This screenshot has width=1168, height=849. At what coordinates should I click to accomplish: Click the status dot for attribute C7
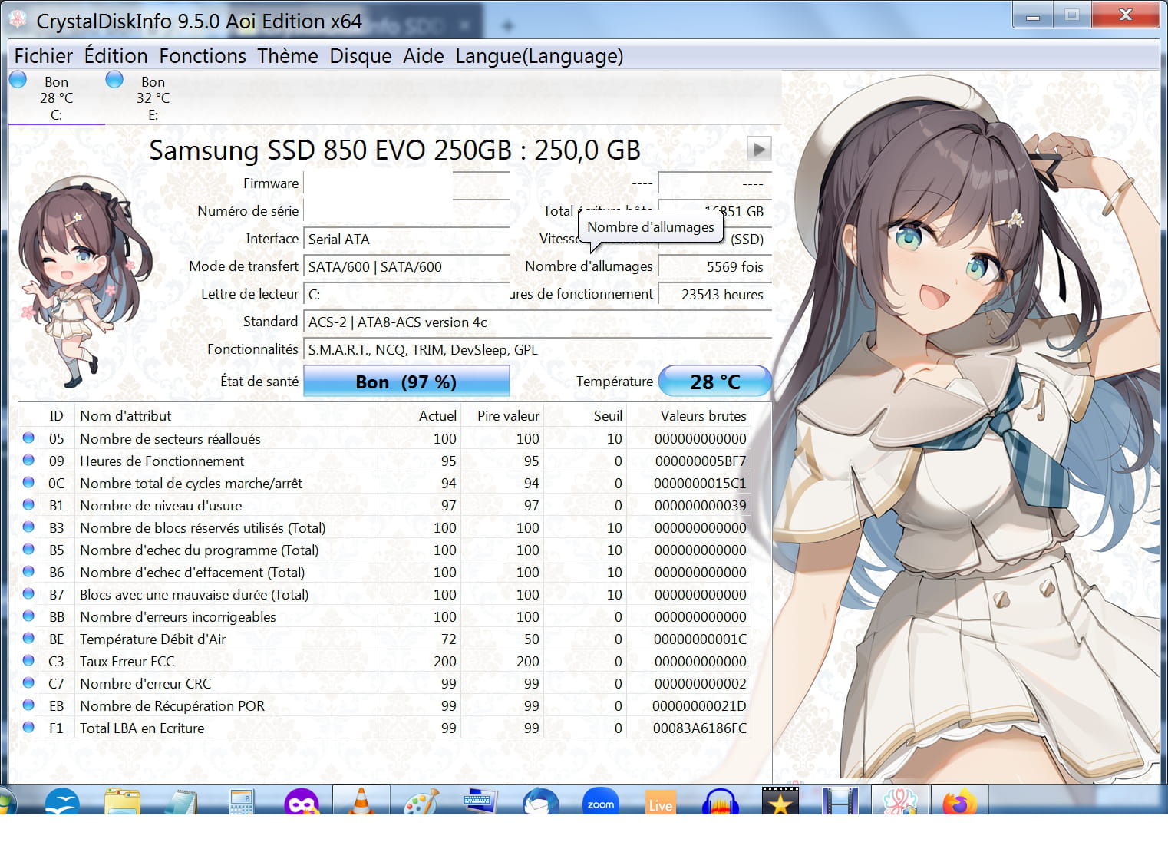click(28, 683)
